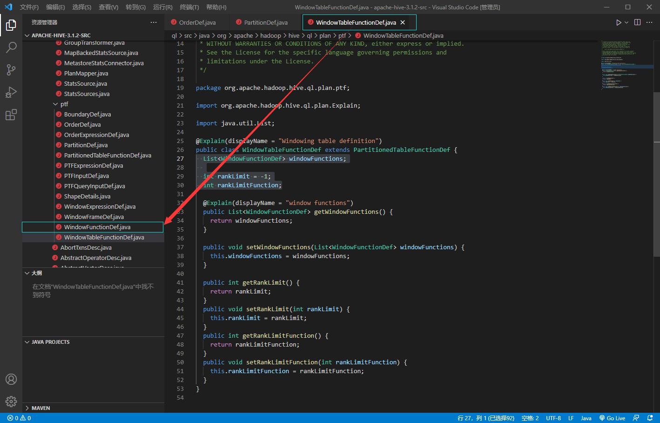660x423 pixels.
Task: Open Explorer panel More Actions ellipsis
Action: pyautogui.click(x=154, y=22)
